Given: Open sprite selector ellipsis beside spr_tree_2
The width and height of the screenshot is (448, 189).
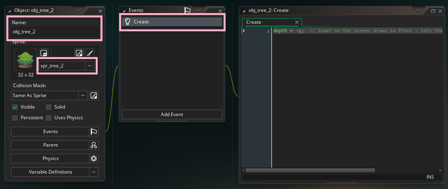Looking at the screenshot, I should (90, 66).
